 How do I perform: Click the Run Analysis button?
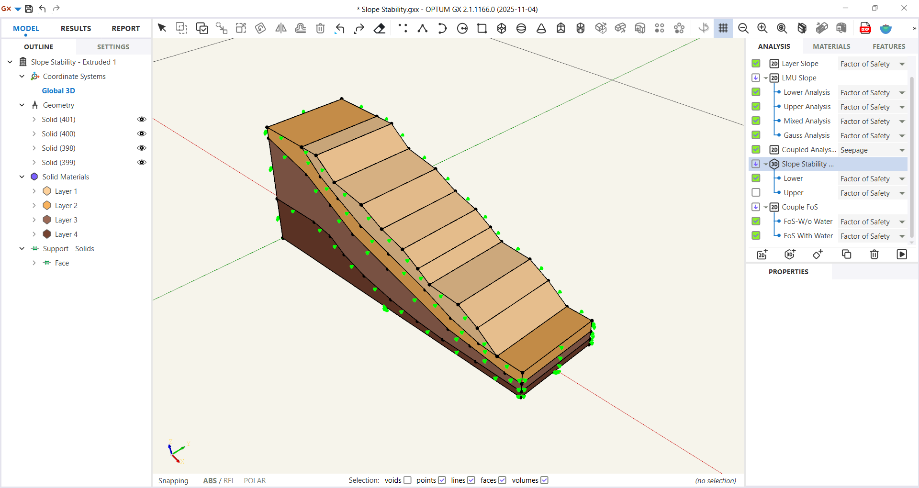pyautogui.click(x=902, y=254)
